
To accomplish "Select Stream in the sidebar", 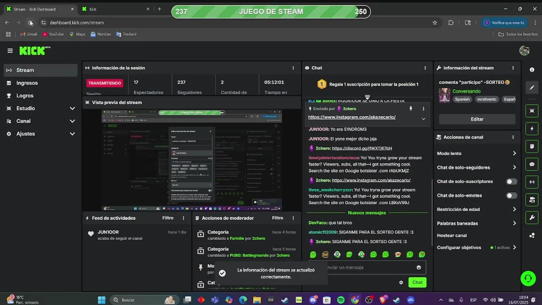I will (x=40, y=70).
